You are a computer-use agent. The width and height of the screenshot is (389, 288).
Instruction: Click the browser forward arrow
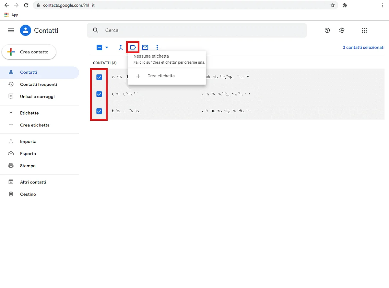tap(17, 5)
